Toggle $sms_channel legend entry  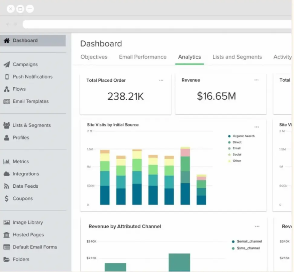coord(246,248)
